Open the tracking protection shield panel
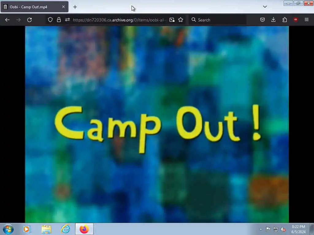The width and height of the screenshot is (314, 235). (50, 20)
